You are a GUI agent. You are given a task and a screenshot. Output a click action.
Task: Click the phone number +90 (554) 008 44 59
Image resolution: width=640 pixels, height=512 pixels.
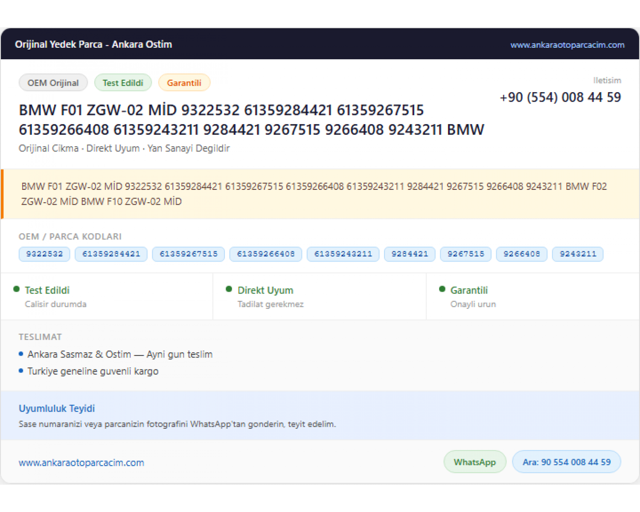560,97
